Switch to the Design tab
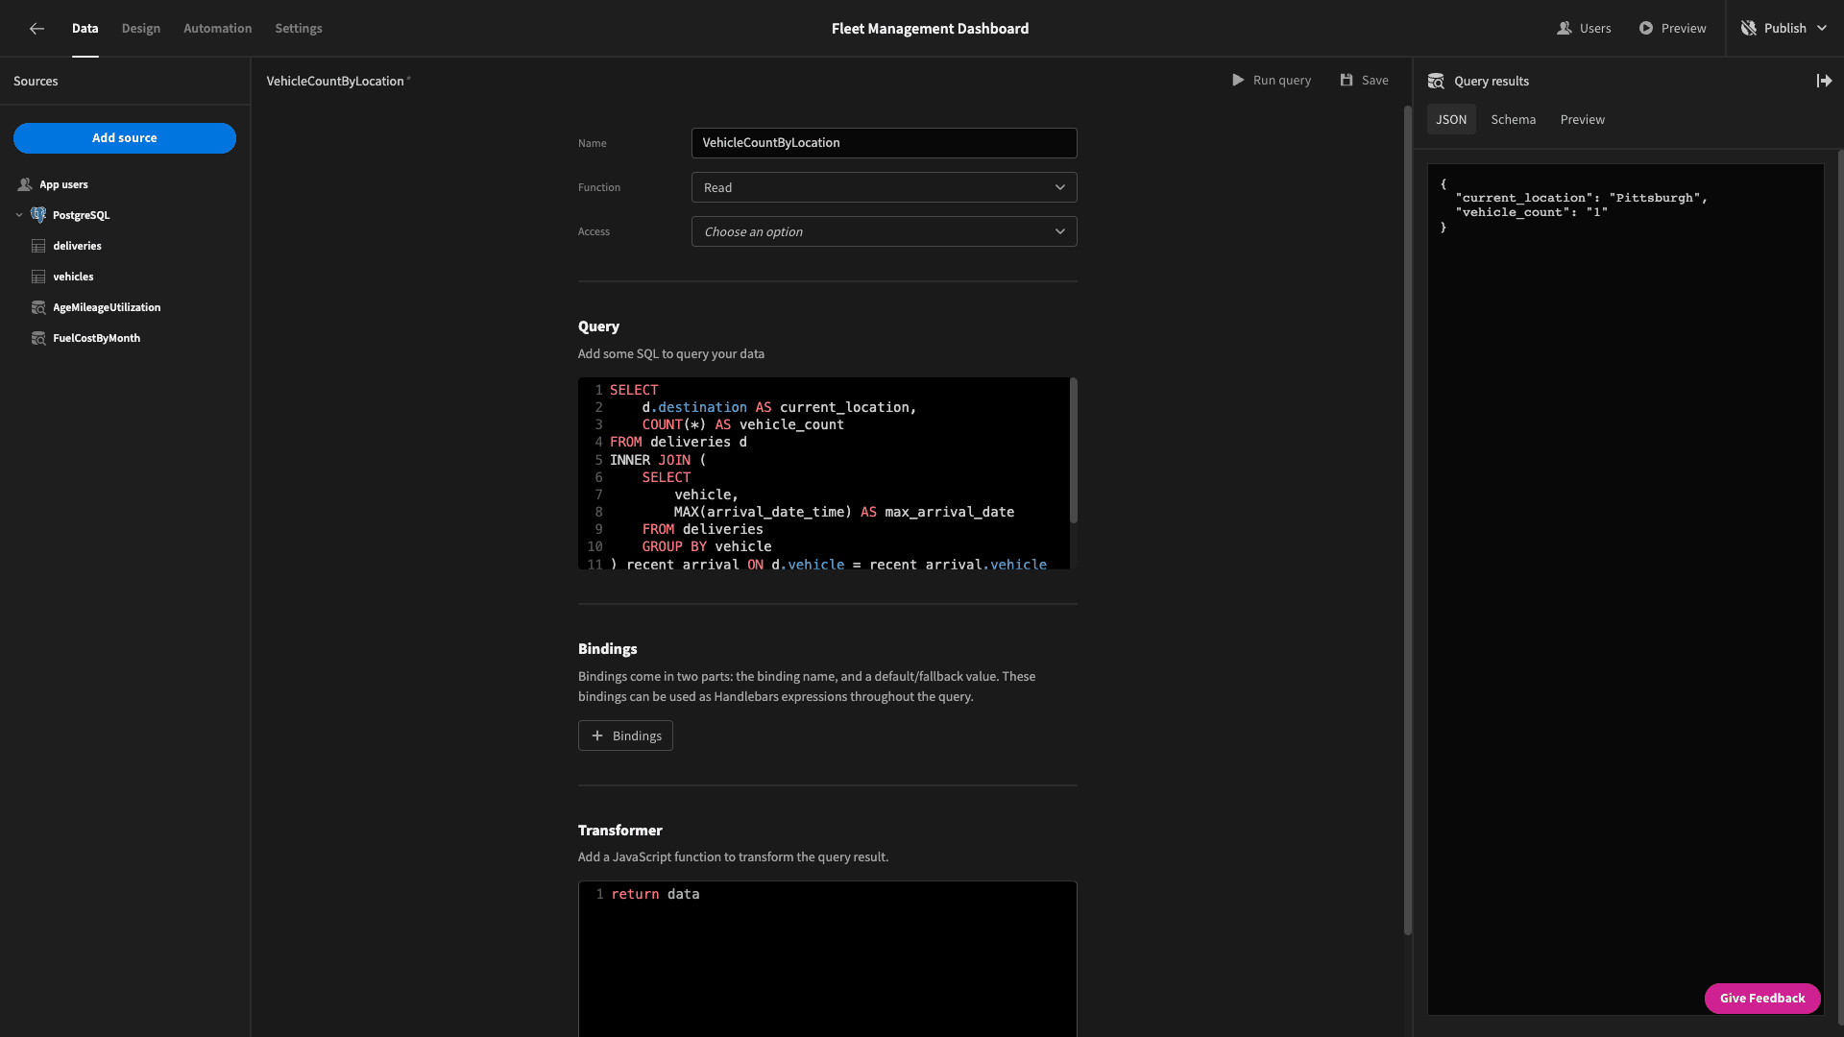The image size is (1844, 1037). point(141,29)
